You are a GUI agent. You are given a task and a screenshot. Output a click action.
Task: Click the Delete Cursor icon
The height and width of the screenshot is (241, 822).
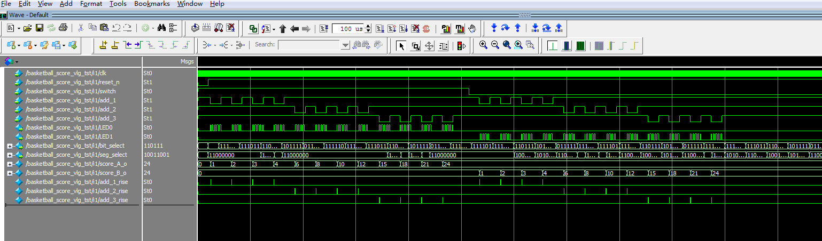coord(115,45)
